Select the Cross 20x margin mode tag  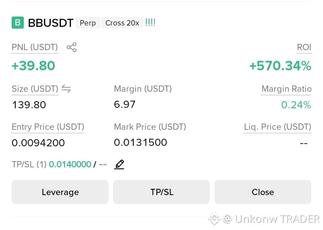[122, 23]
